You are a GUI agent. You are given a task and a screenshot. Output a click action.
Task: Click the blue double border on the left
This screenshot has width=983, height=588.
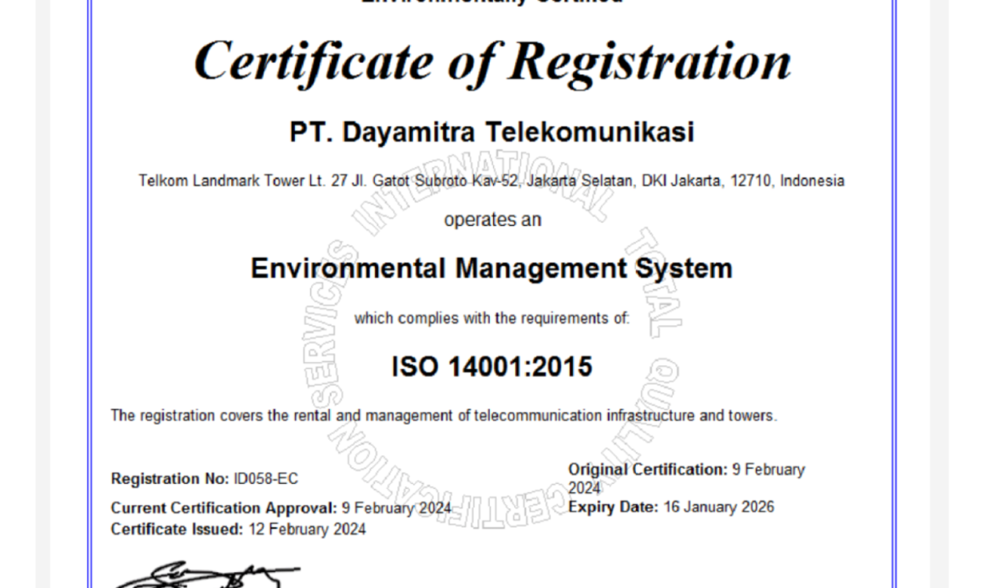(x=89, y=294)
